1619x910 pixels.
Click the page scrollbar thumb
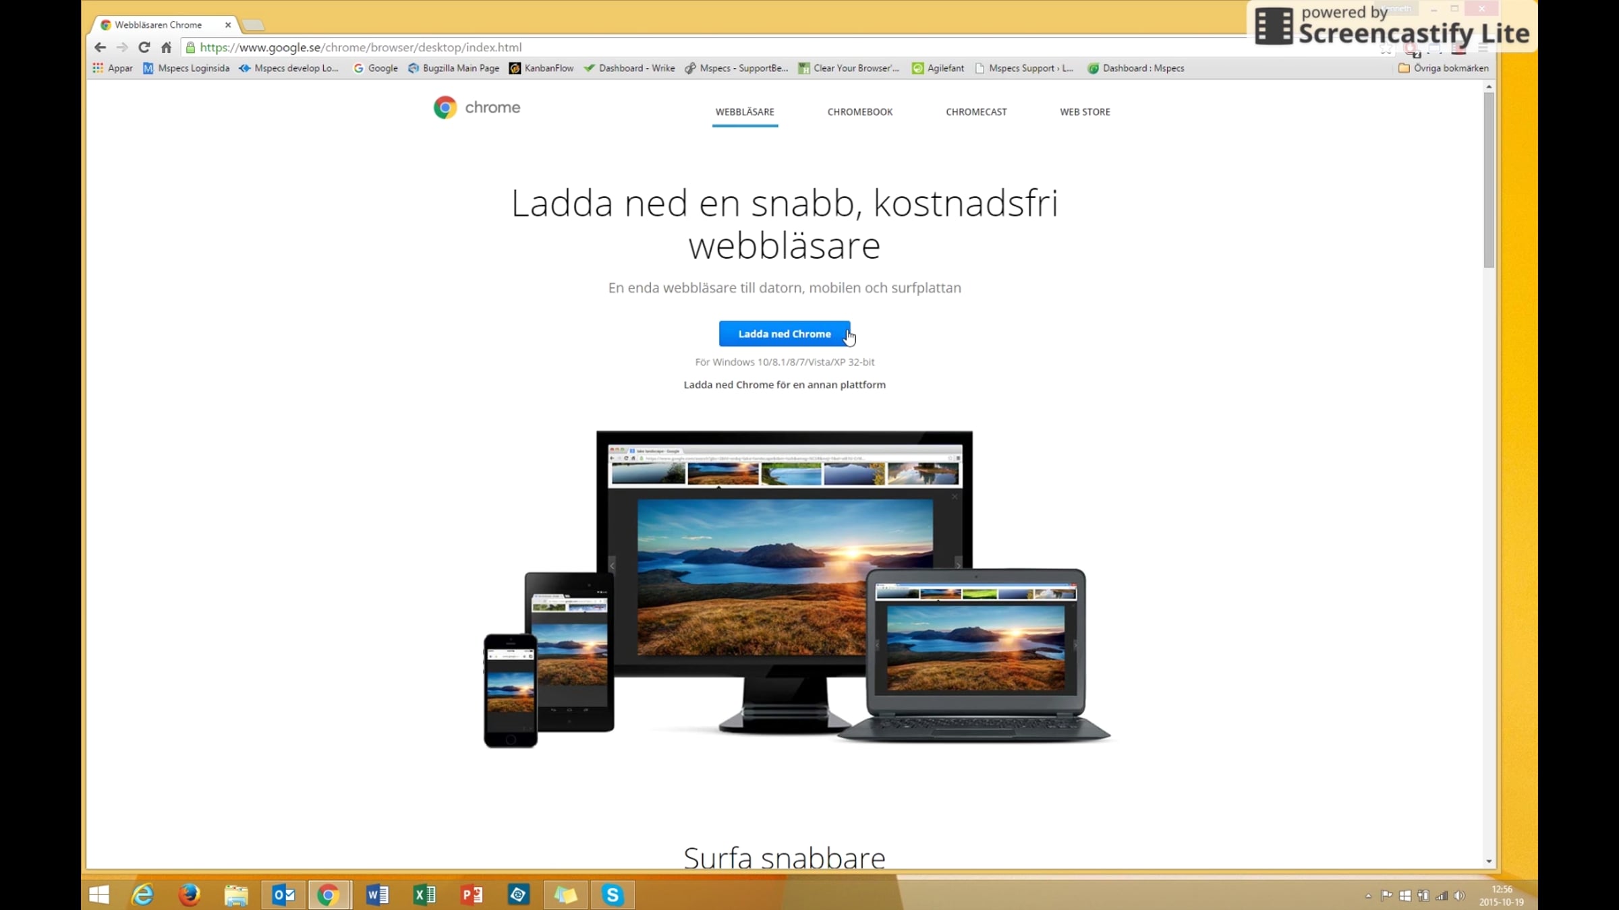point(1489,180)
